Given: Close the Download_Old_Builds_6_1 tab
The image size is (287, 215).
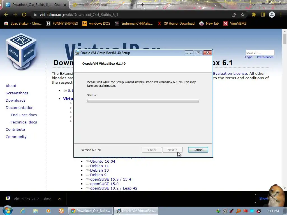Looking at the screenshot, I should [x=65, y=5].
